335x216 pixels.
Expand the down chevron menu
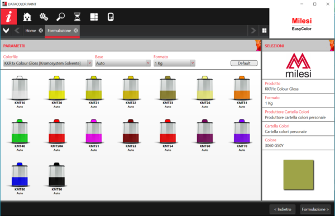point(6,31)
